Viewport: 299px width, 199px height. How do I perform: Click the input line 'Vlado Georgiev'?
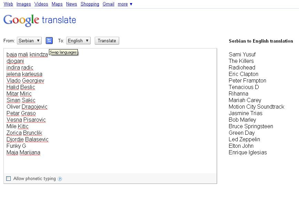coord(25,81)
